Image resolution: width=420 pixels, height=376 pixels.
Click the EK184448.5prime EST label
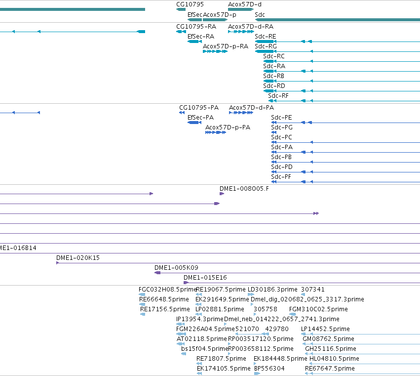point(280,359)
